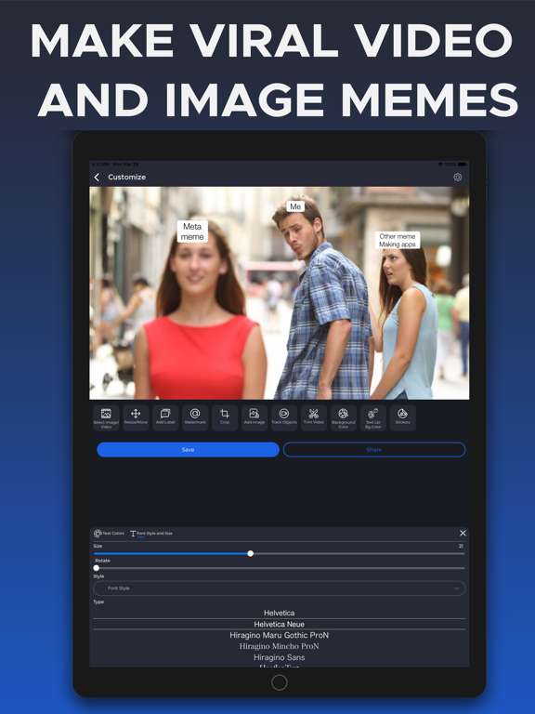
Task: Close the font options panel
Action: point(463,534)
